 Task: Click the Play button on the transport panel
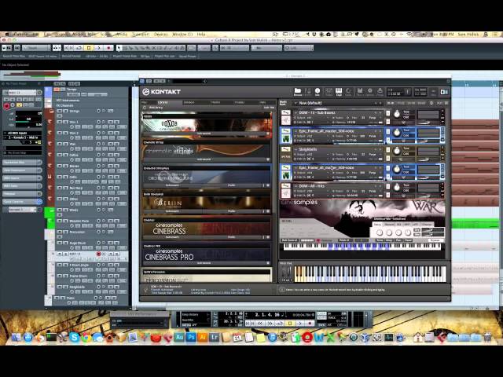(x=300, y=323)
